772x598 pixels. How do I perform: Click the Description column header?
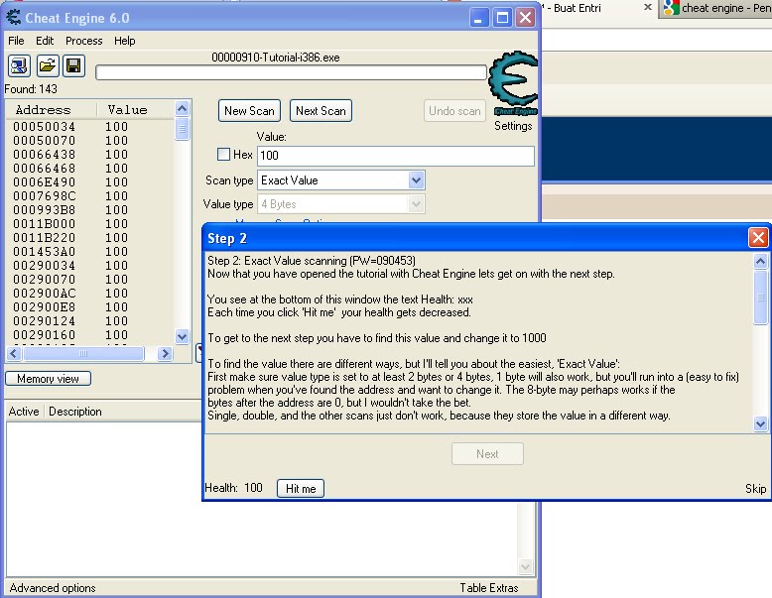pyautogui.click(x=74, y=412)
